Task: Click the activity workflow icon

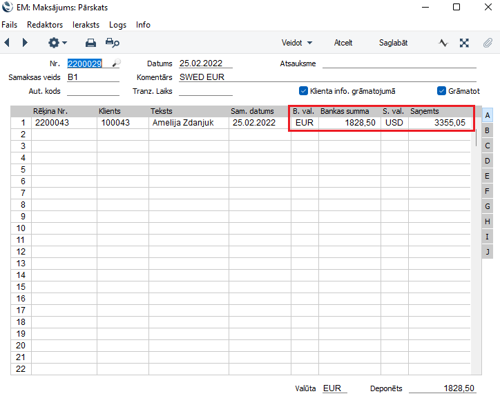Action: 443,43
